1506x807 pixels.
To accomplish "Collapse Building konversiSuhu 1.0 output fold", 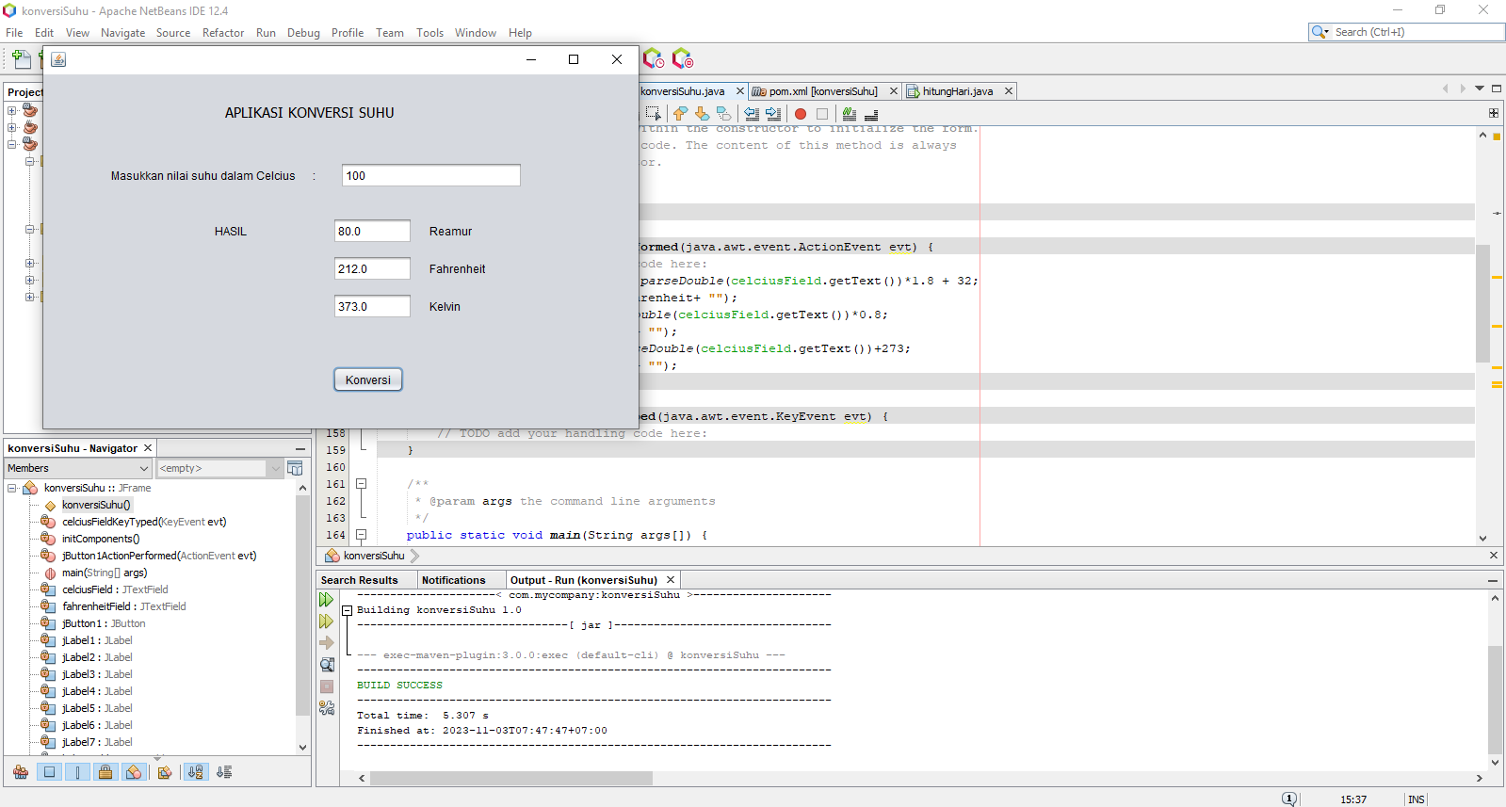I will [347, 610].
